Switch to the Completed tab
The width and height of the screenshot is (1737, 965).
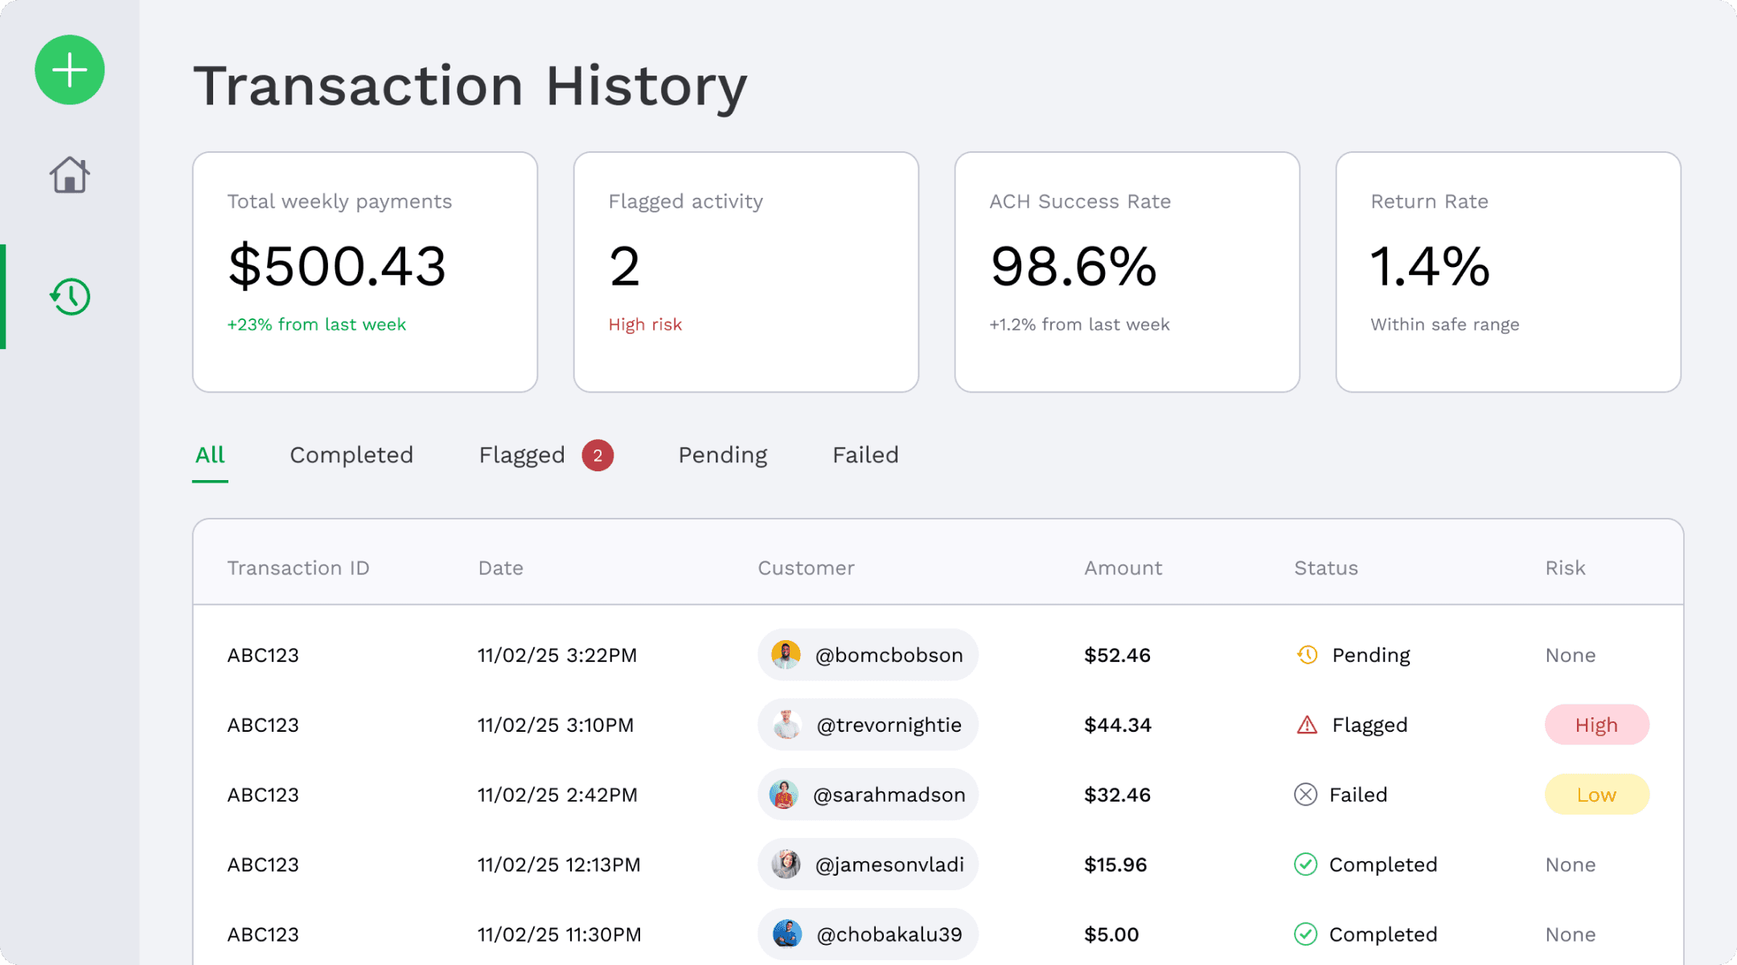[351, 455]
